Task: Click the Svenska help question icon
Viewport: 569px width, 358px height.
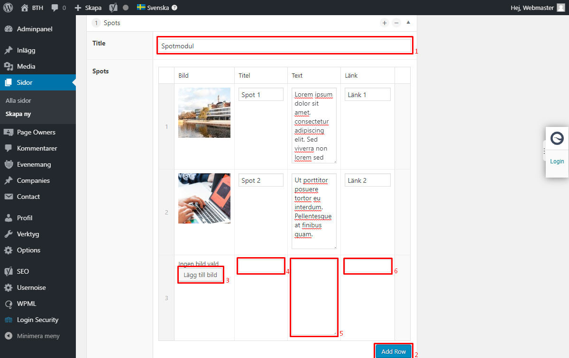Action: [174, 8]
